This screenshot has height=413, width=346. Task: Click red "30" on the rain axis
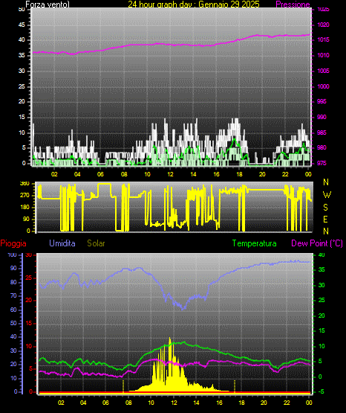point(29,254)
